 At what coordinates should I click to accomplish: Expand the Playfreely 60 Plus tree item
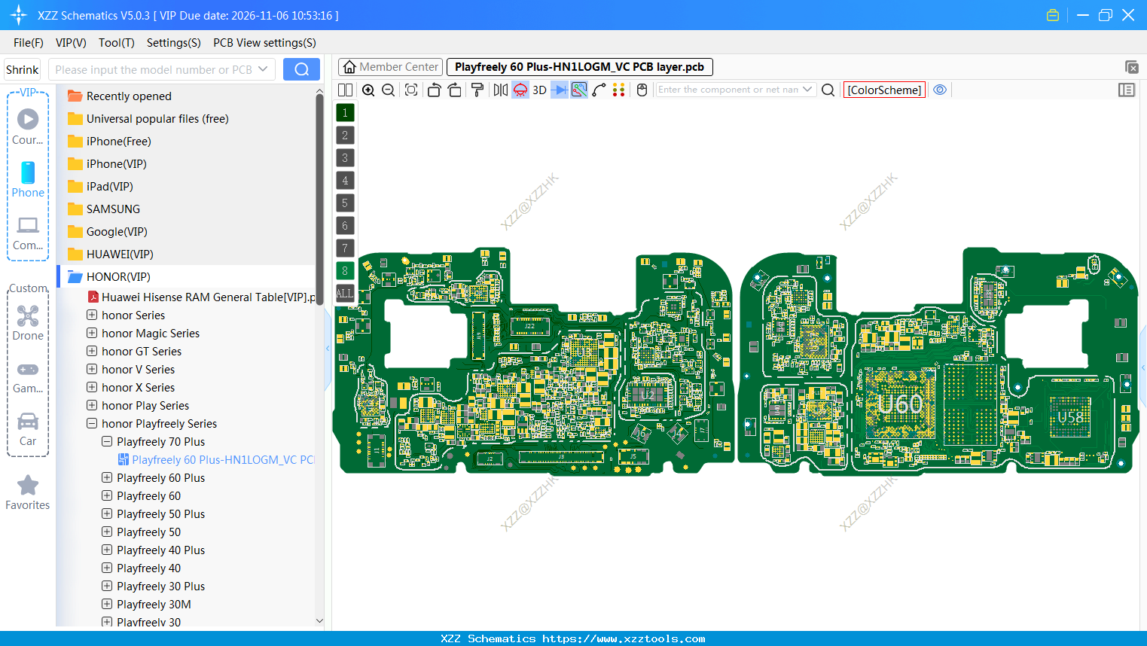pos(106,477)
